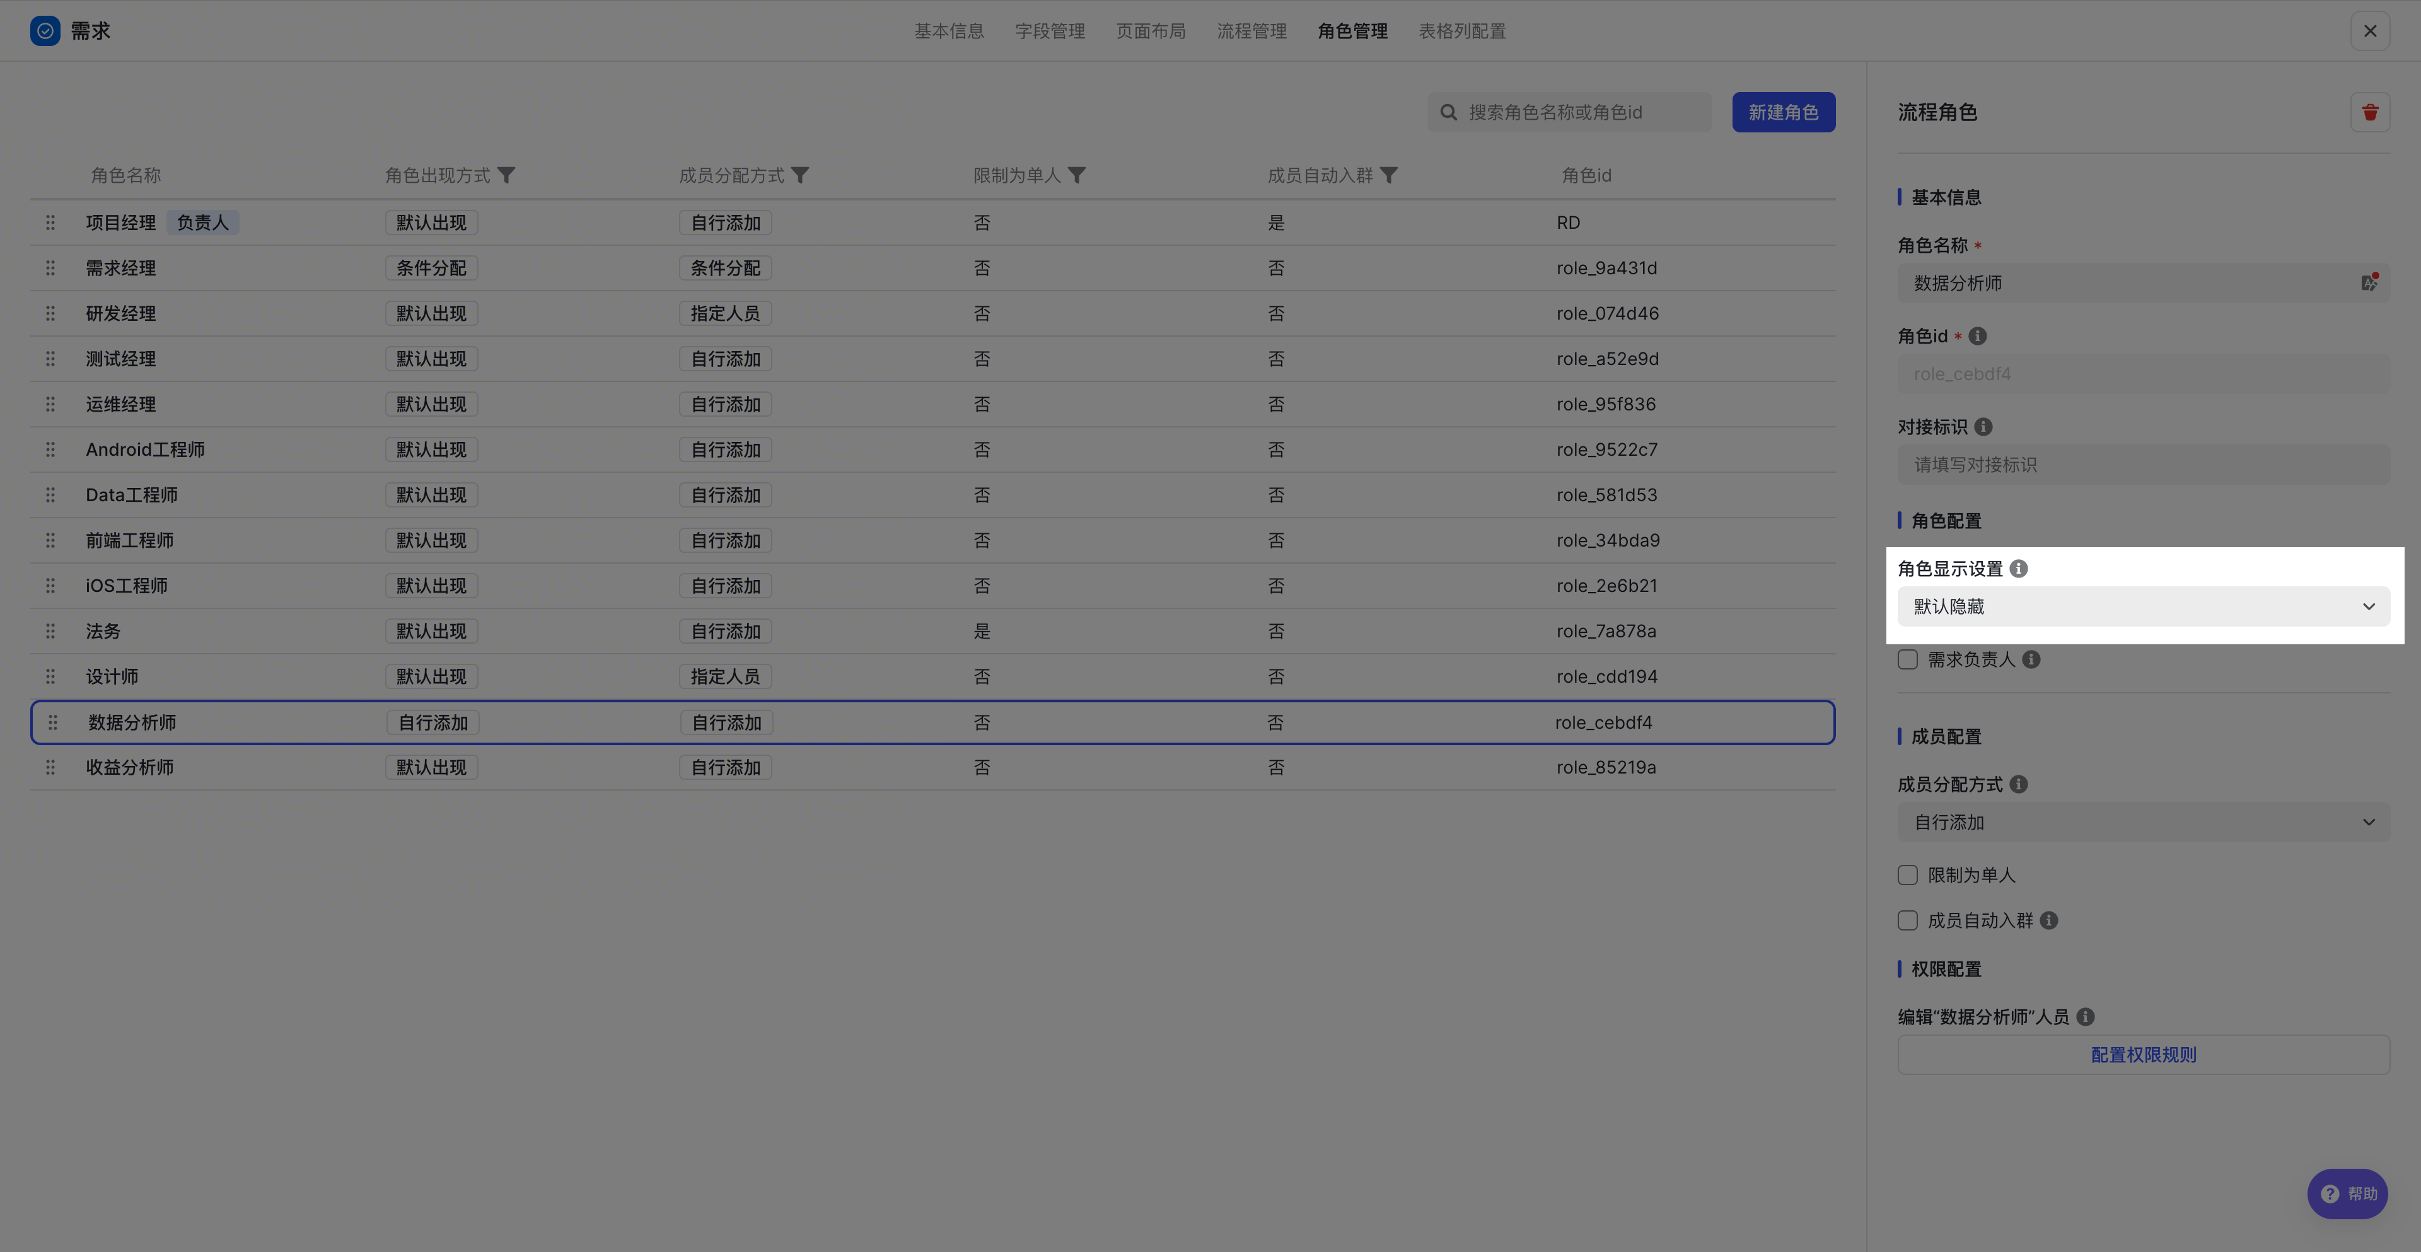This screenshot has height=1252, width=2421.
Task: Click the 负责人 tag beside 项目经理
Action: coord(203,223)
